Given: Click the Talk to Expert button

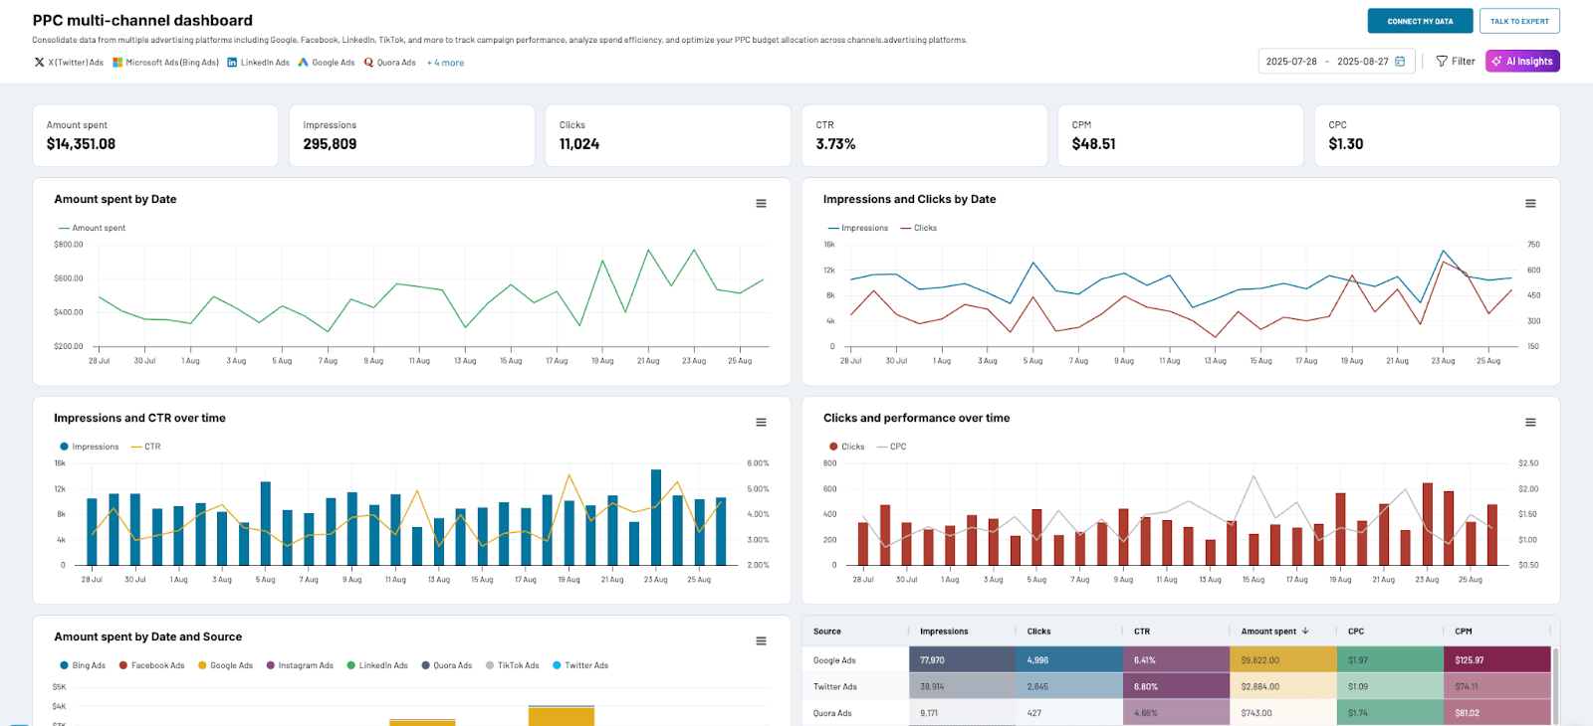Looking at the screenshot, I should pyautogui.click(x=1519, y=21).
